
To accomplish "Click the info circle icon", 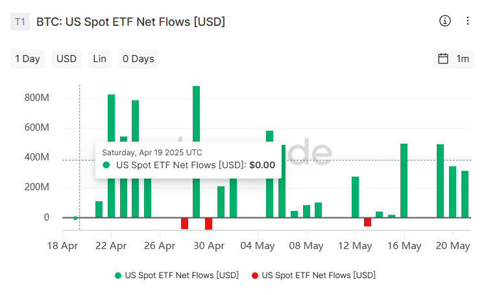I will 445,21.
